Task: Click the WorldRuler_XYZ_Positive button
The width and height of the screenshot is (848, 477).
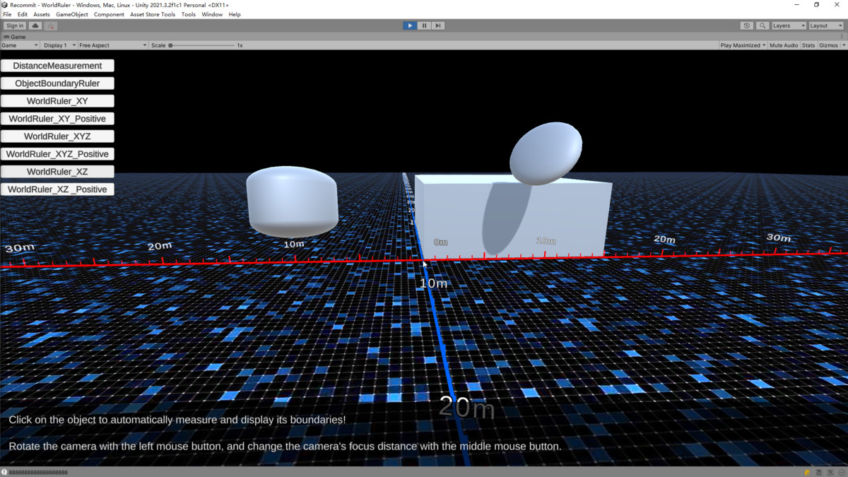Action: point(57,154)
